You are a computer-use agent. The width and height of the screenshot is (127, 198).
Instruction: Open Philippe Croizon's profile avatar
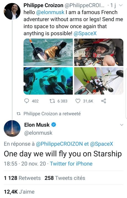(x=12, y=11)
